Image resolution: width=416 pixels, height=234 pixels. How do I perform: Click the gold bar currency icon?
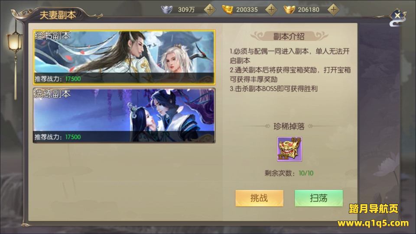[227, 10]
